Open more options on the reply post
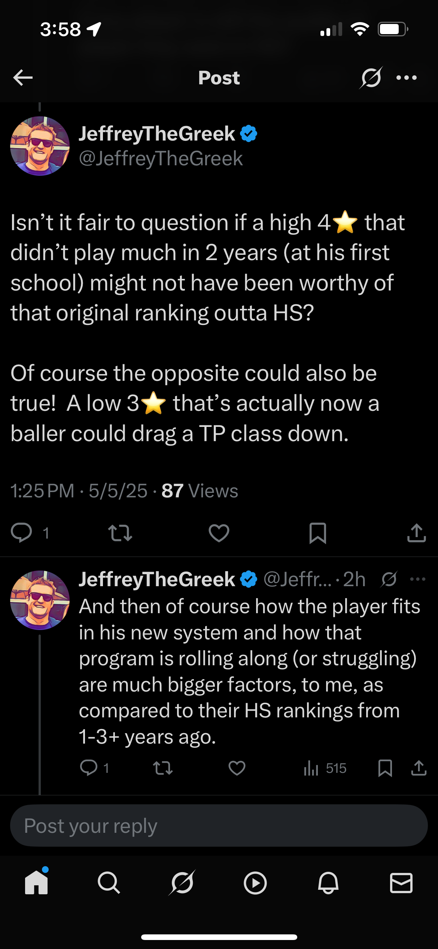The image size is (438, 949). click(x=418, y=579)
